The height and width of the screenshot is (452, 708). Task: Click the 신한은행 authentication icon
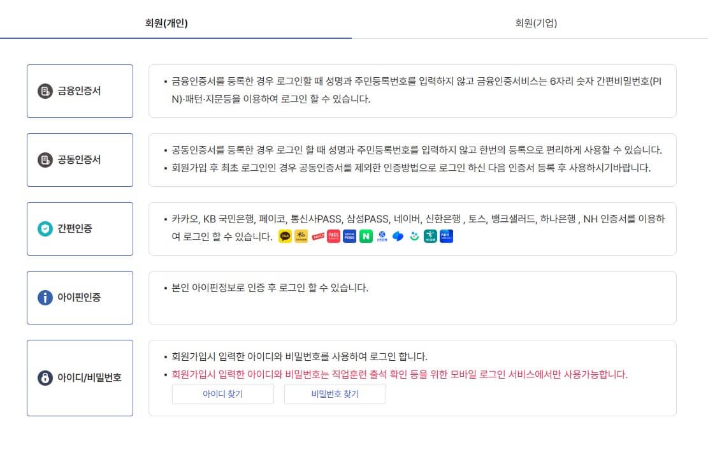(382, 237)
